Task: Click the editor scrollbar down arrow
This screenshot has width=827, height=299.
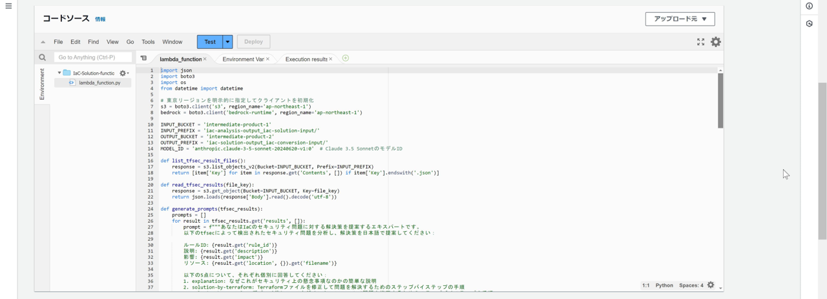Action: [x=720, y=288]
